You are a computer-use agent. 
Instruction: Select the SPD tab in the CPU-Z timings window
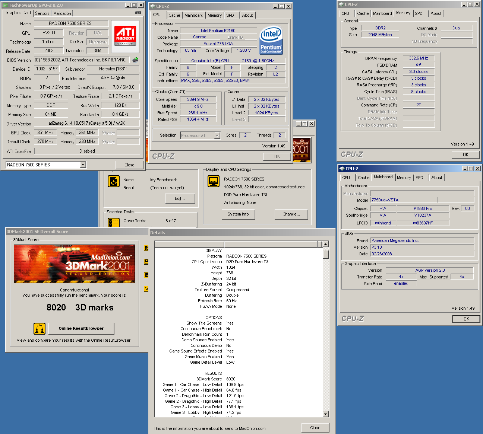click(x=419, y=13)
